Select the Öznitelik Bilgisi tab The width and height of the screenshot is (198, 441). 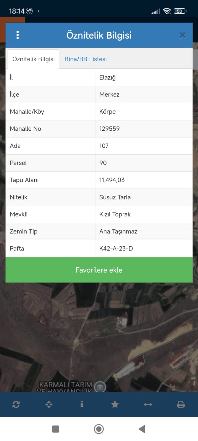(34, 59)
